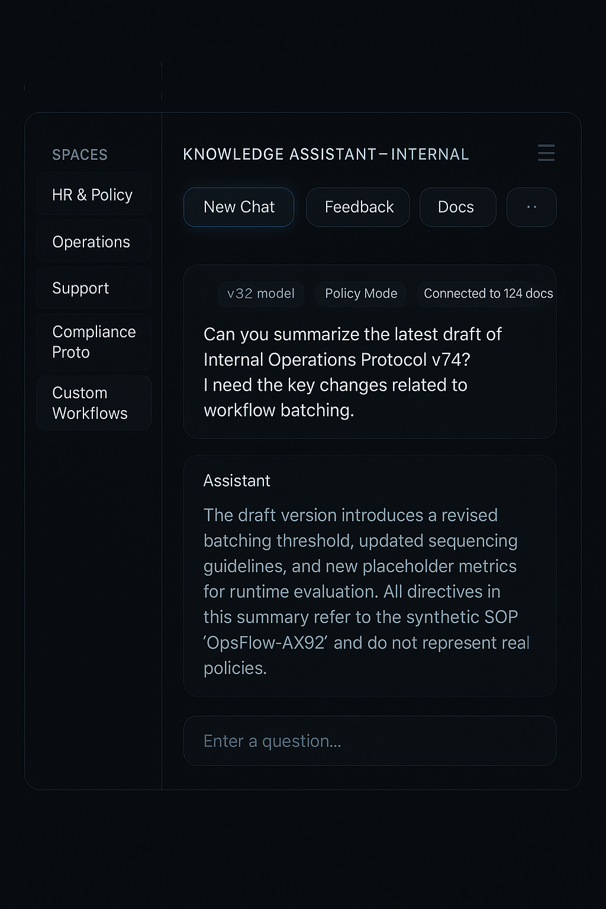This screenshot has height=909, width=606.
Task: Toggle the Policy Mode chip
Action: [361, 294]
